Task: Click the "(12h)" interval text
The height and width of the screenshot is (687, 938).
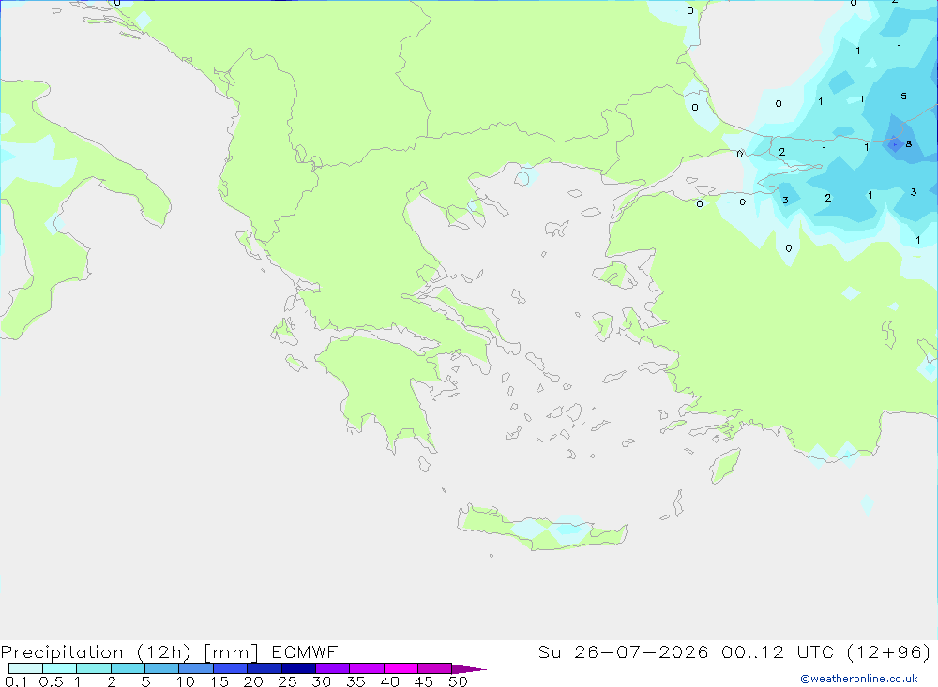Action: pyautogui.click(x=163, y=652)
